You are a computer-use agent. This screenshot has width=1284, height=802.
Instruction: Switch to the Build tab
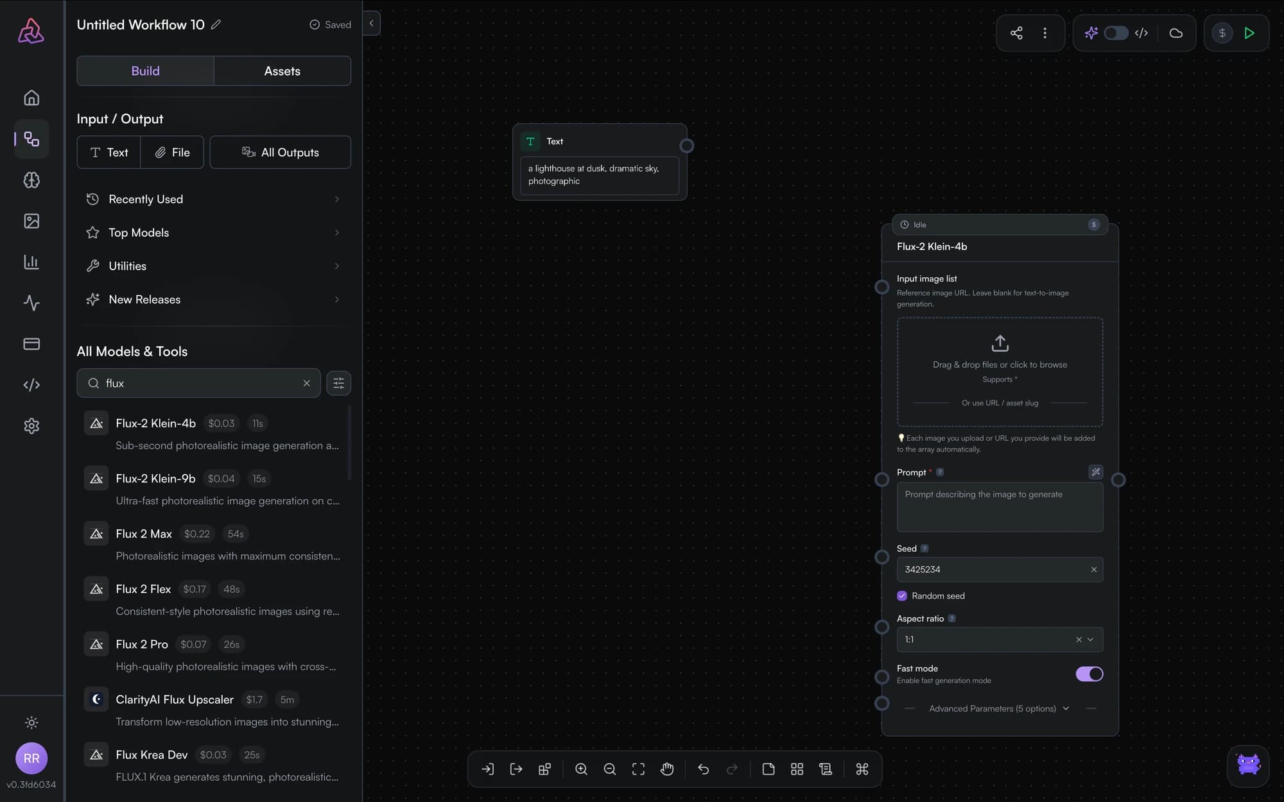[145, 71]
